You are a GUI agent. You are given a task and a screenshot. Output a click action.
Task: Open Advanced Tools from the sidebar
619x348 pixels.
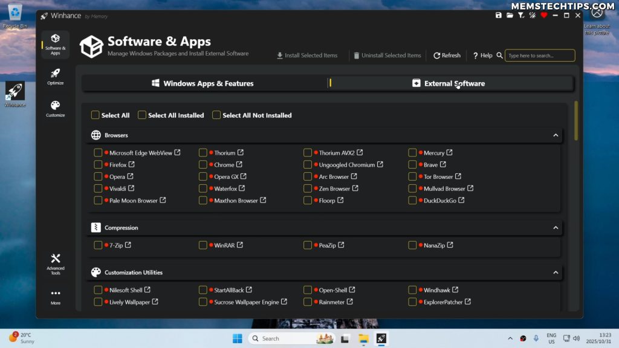point(55,264)
